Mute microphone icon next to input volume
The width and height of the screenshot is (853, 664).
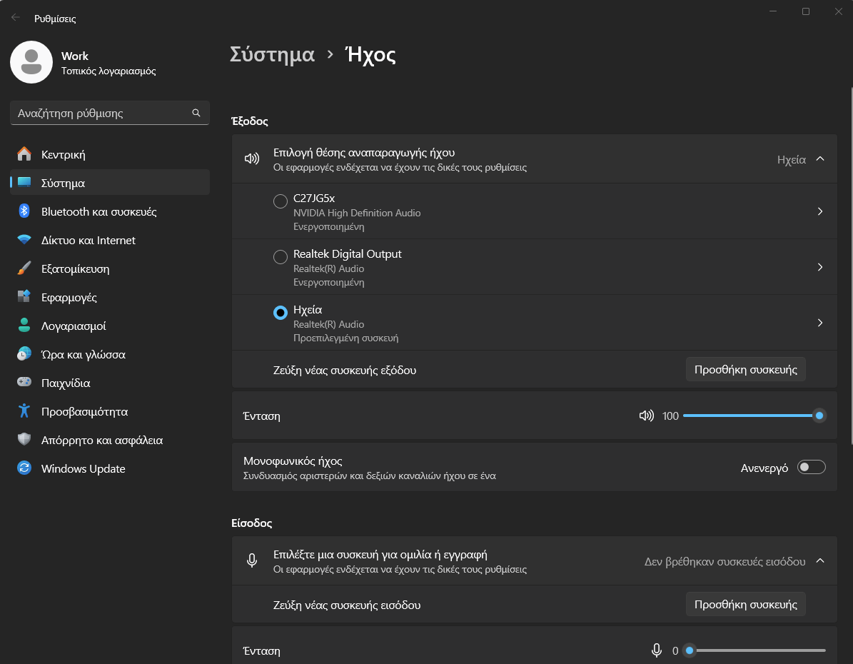pos(657,650)
